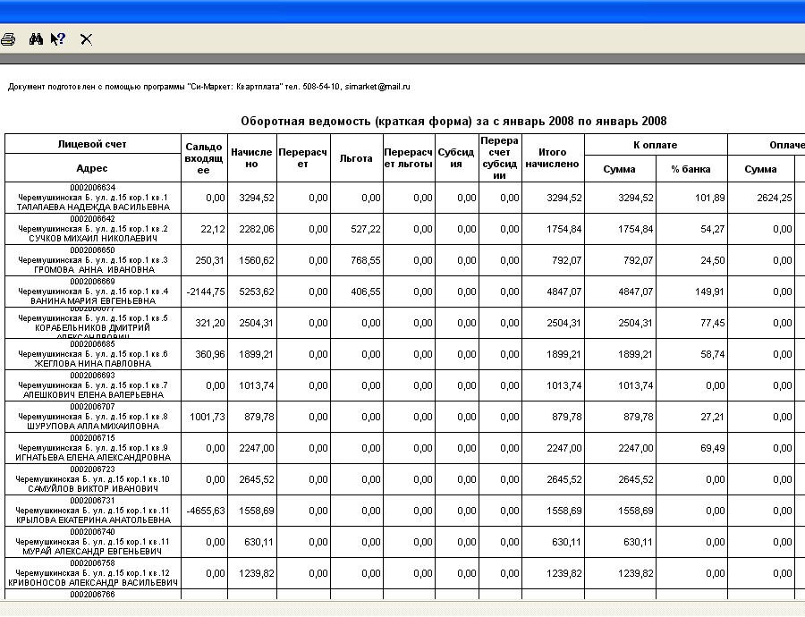
Task: Click the report title 'Оборотная ведомость (краткая форма)'
Action: click(x=356, y=121)
